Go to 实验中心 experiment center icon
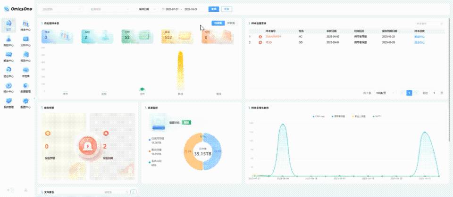 pos(8,41)
